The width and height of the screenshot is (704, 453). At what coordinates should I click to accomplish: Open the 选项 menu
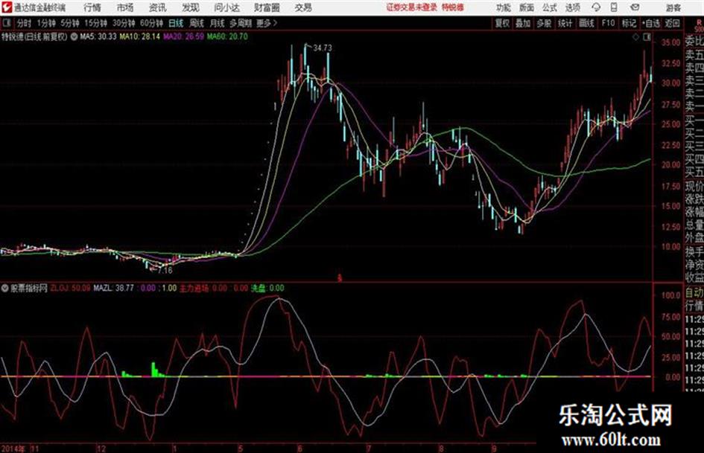(572, 7)
